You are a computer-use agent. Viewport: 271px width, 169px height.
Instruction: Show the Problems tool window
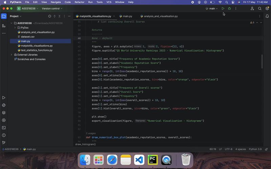[x=4, y=135]
